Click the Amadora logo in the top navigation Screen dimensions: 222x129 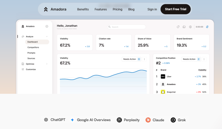pyautogui.click(x=55, y=9)
